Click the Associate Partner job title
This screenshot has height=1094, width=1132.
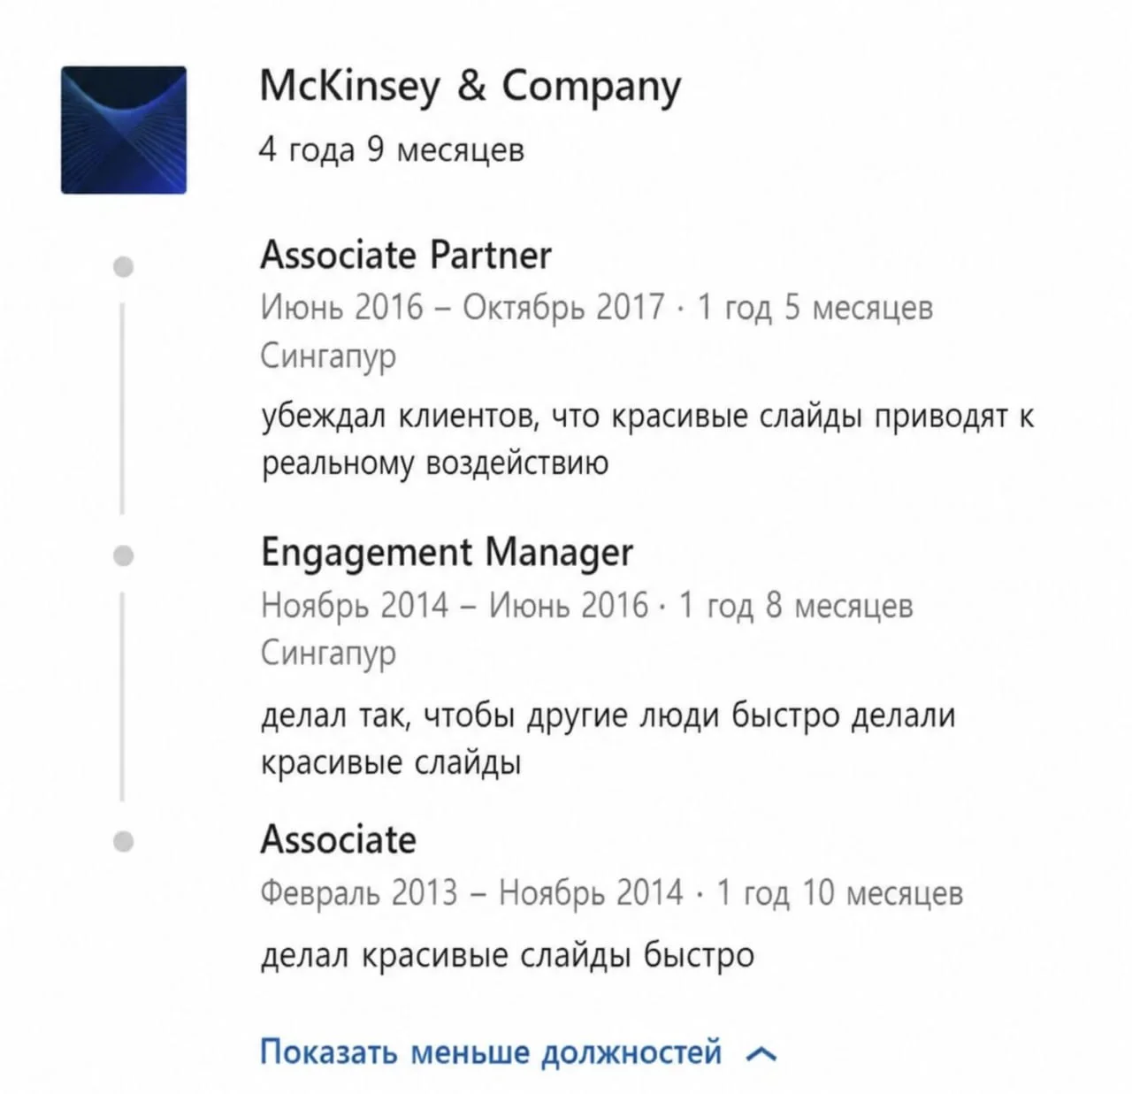[406, 255]
